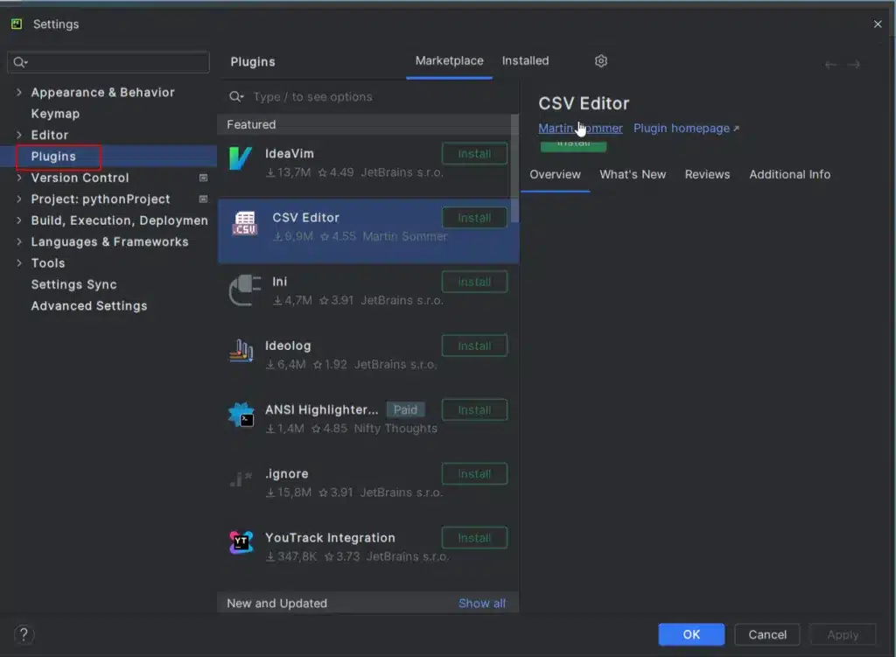Open the plugins gear settings menu
This screenshot has width=896, height=657.
tap(600, 61)
